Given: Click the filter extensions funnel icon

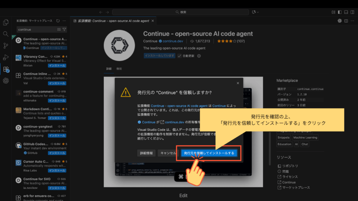Looking at the screenshot, I should 64,30.
